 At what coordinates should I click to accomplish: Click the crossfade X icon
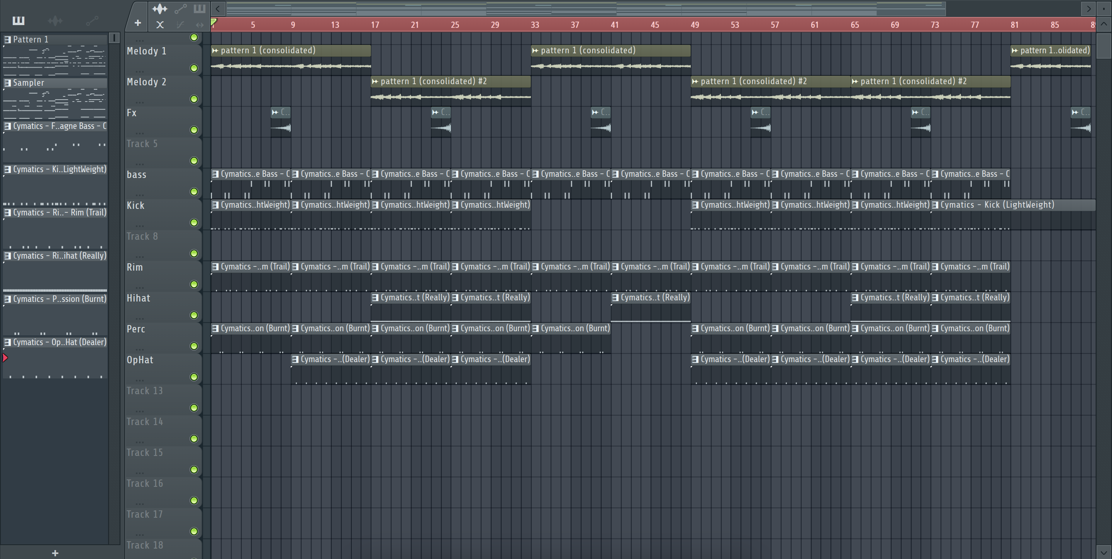160,25
